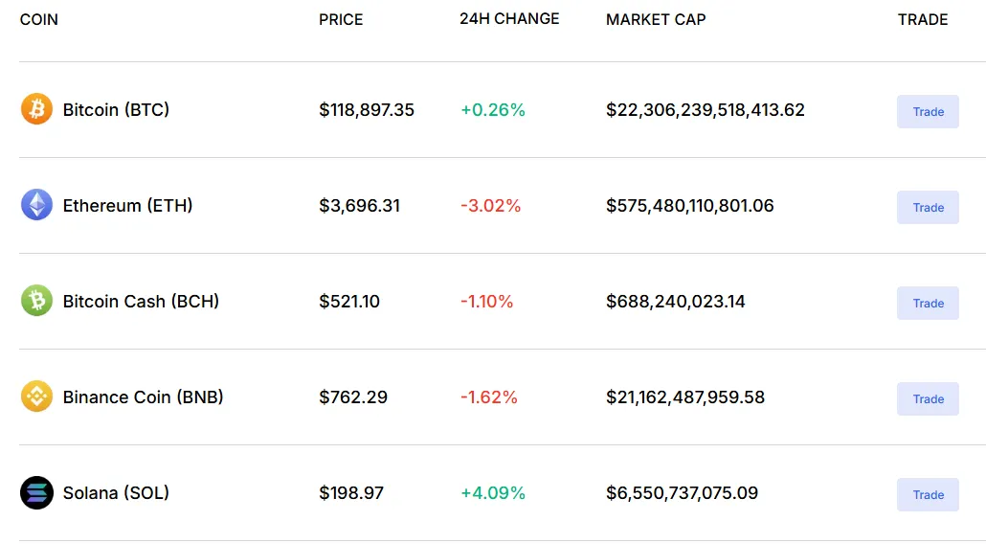Sort by the PRICE column header
The width and height of the screenshot is (986, 544).
click(341, 19)
